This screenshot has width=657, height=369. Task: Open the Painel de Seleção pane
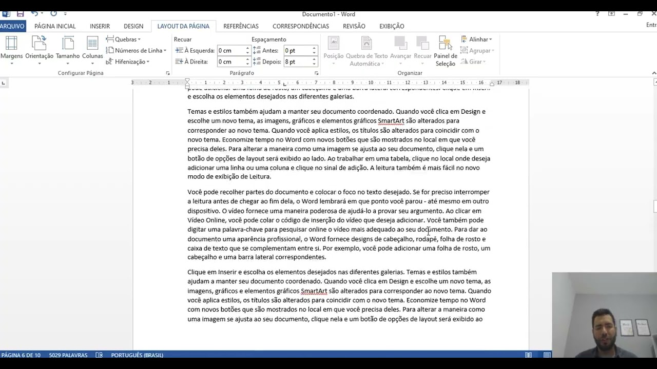446,51
